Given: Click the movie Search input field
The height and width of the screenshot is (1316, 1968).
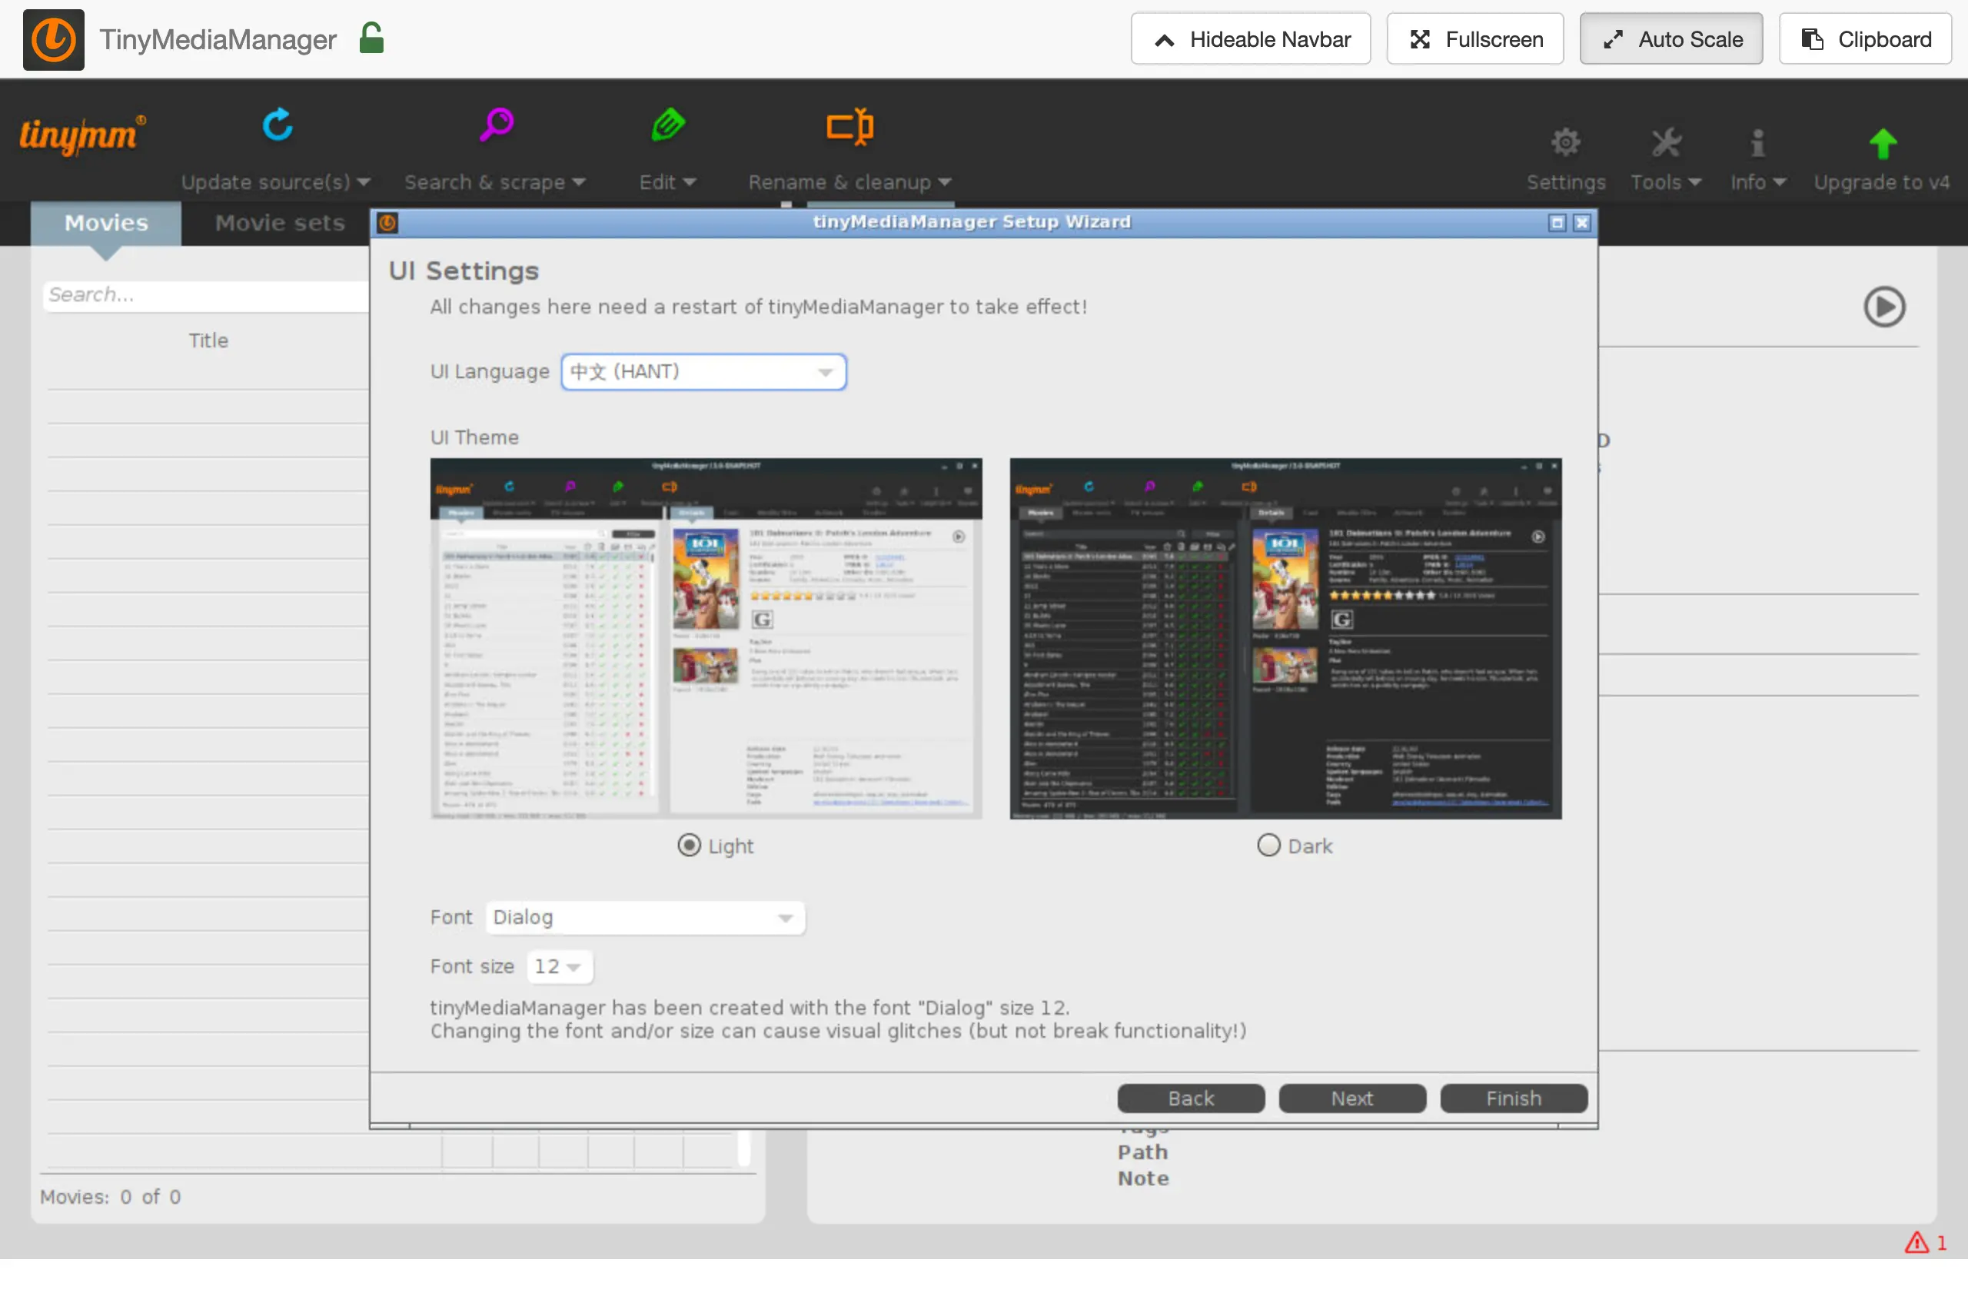Looking at the screenshot, I should [205, 295].
